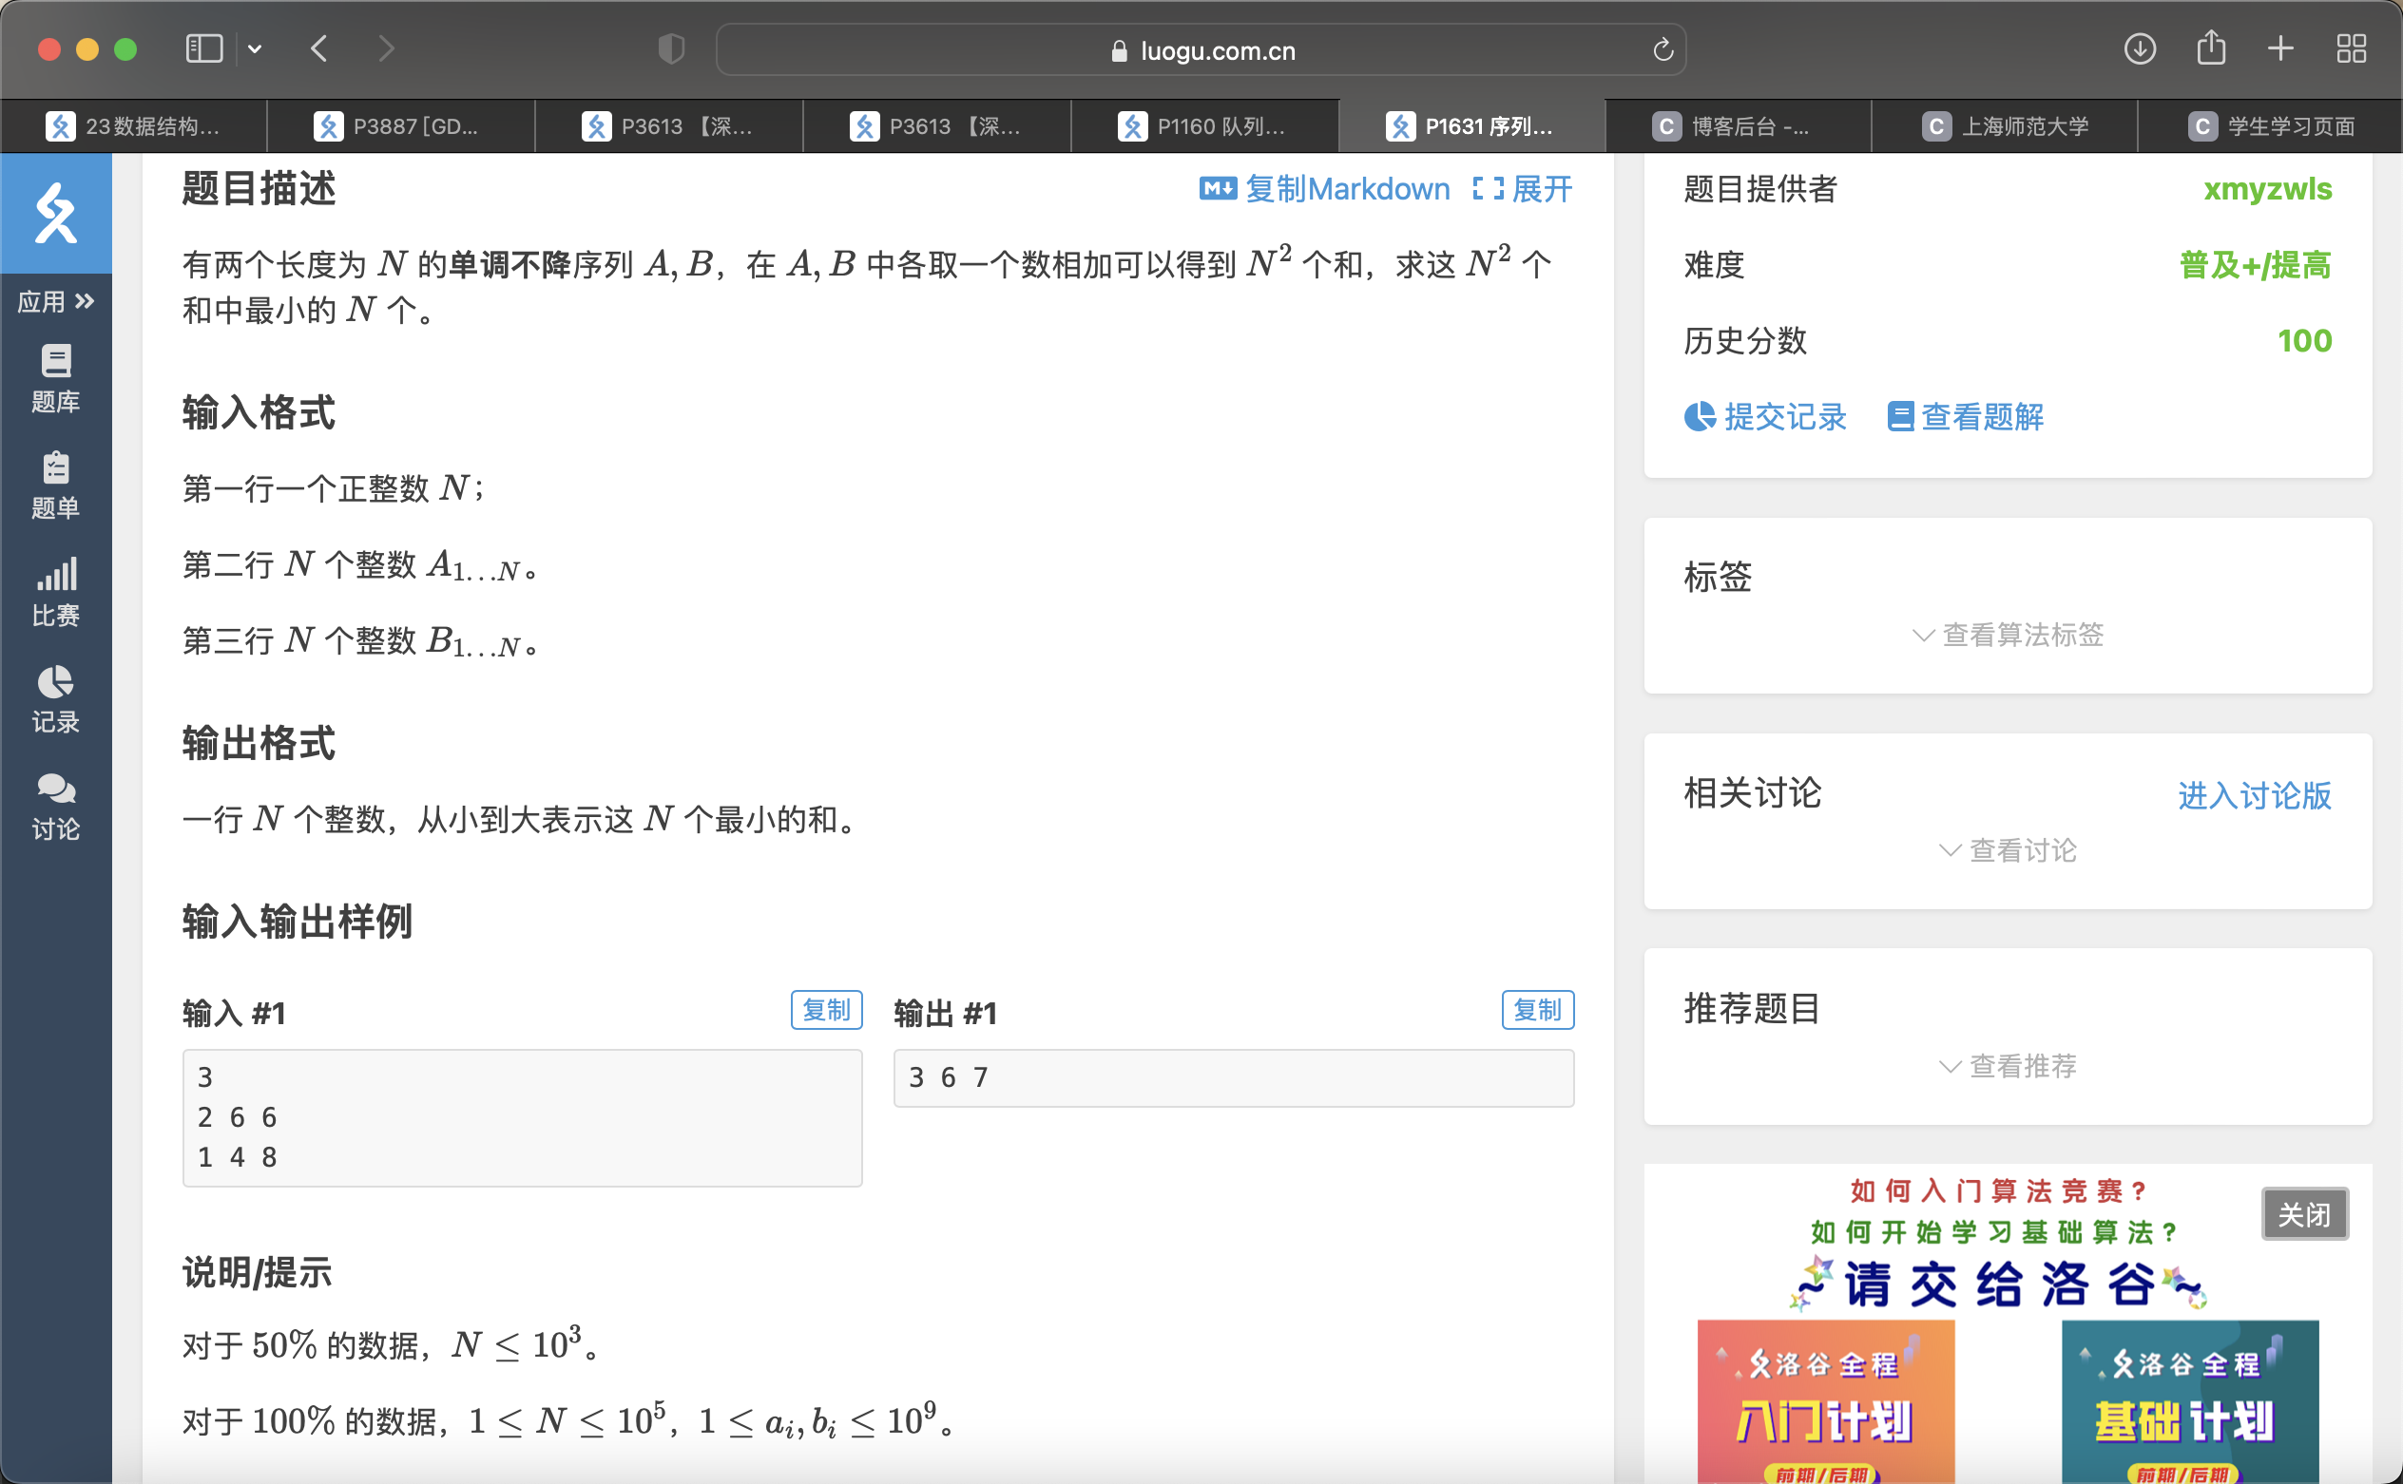Click the 复制Markdown link

click(x=1324, y=188)
